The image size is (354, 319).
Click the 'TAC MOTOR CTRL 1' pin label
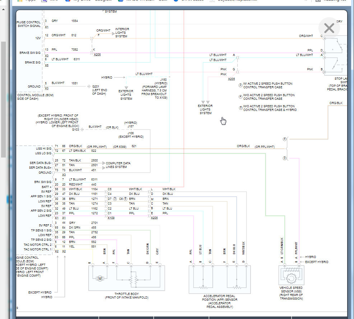38,249
